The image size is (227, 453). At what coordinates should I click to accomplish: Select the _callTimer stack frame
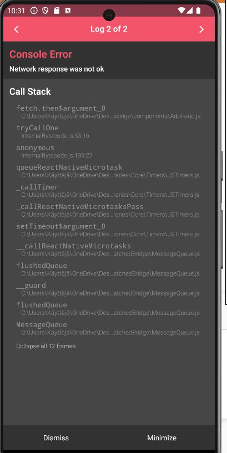click(x=108, y=191)
